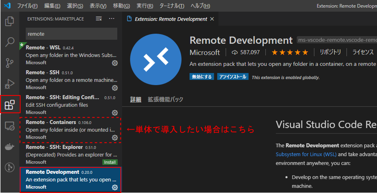The width and height of the screenshot is (377, 193).
Task: Click the extension search box containing remote
Action: click(71, 34)
